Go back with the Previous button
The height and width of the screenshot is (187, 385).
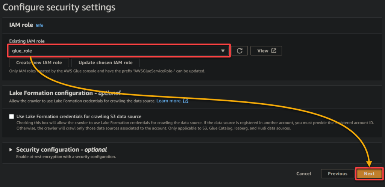pyautogui.click(x=337, y=173)
